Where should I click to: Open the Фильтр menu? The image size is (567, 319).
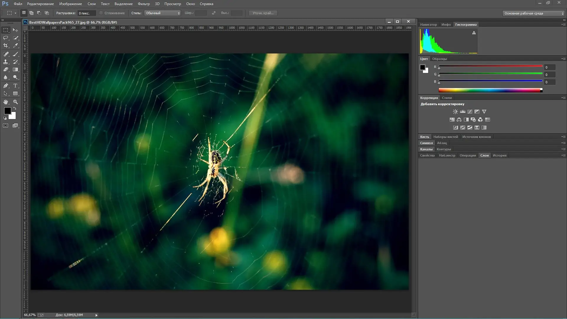click(144, 4)
